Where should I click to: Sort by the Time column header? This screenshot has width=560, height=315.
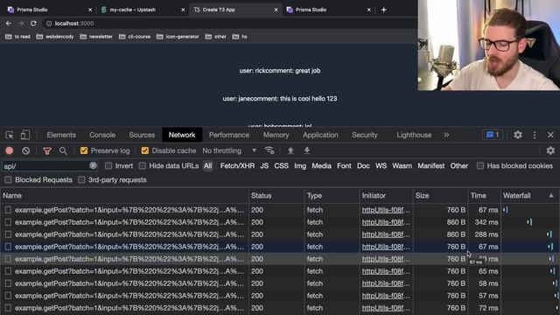click(484, 196)
